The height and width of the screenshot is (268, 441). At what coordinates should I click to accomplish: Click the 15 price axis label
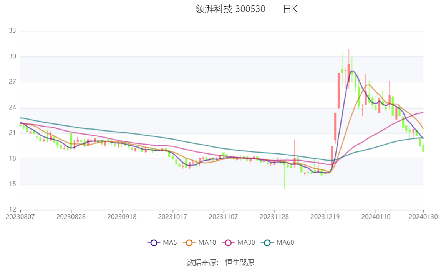(x=12, y=184)
